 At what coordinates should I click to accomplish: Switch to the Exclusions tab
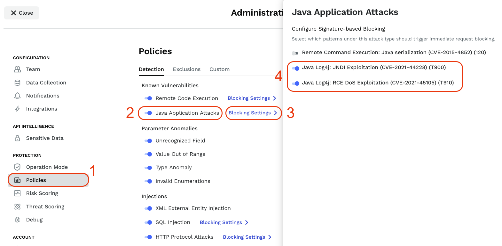187,69
